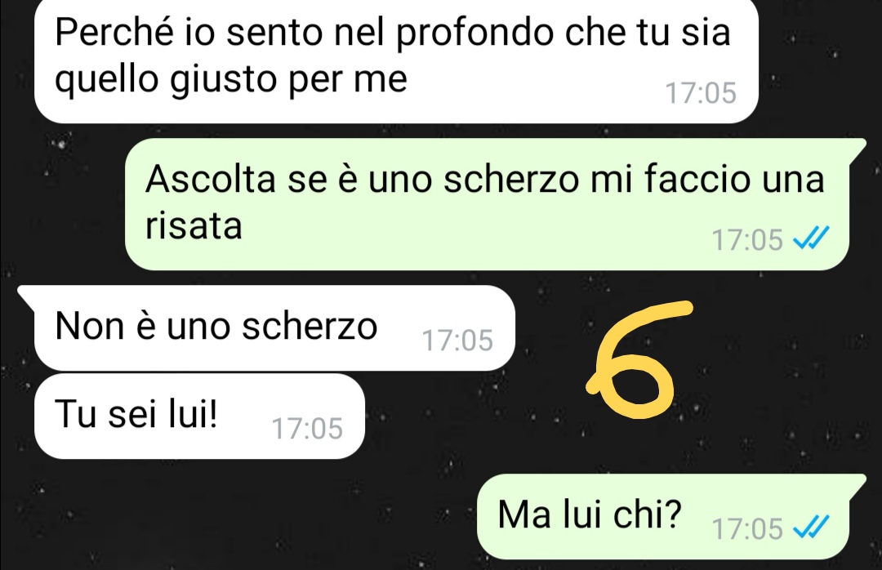Image resolution: width=882 pixels, height=570 pixels.
Task: Click the word 'Ascolta' in the green bubble
Action: pos(211,179)
